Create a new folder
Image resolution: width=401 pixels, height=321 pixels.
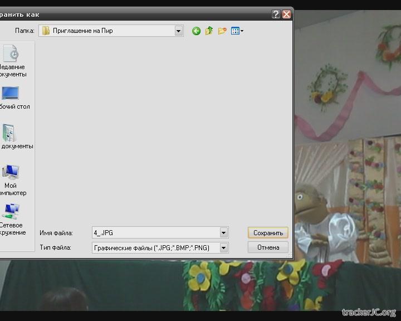222,31
